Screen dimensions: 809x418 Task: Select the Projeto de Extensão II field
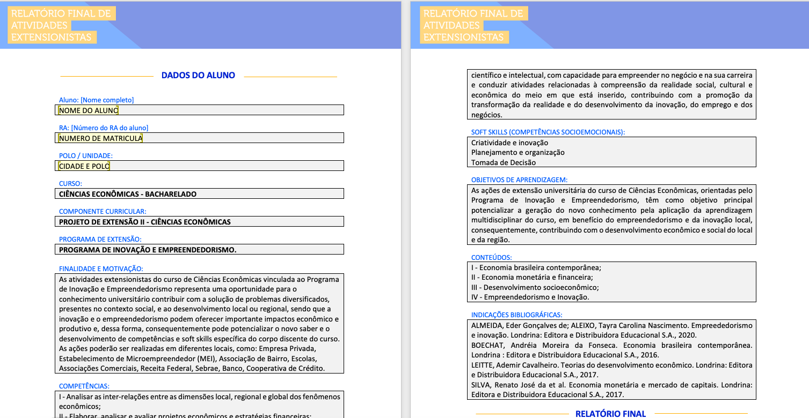click(x=199, y=222)
